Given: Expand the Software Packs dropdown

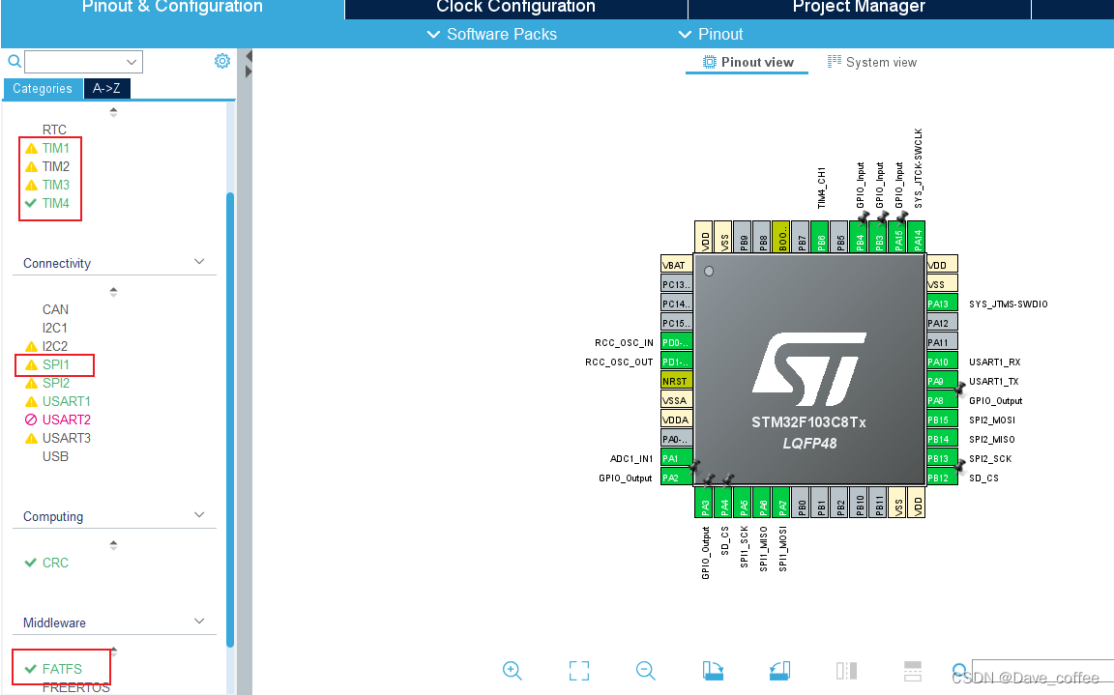Looking at the screenshot, I should coord(491,34).
